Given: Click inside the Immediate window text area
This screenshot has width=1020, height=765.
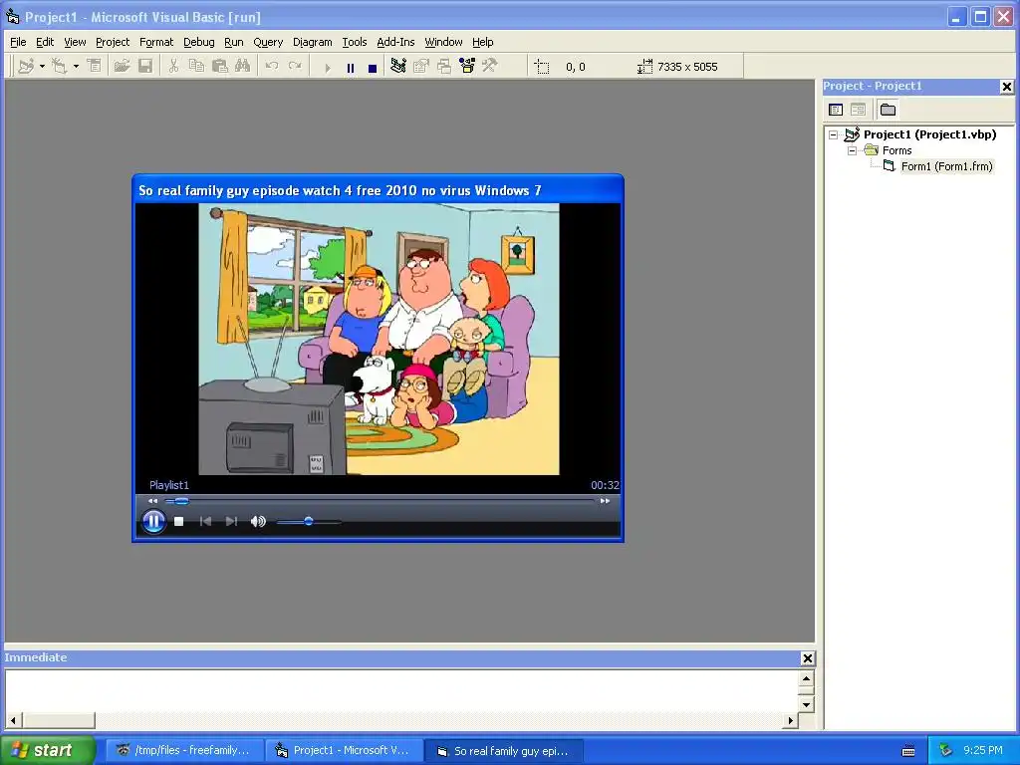Looking at the screenshot, I should click(x=400, y=691).
